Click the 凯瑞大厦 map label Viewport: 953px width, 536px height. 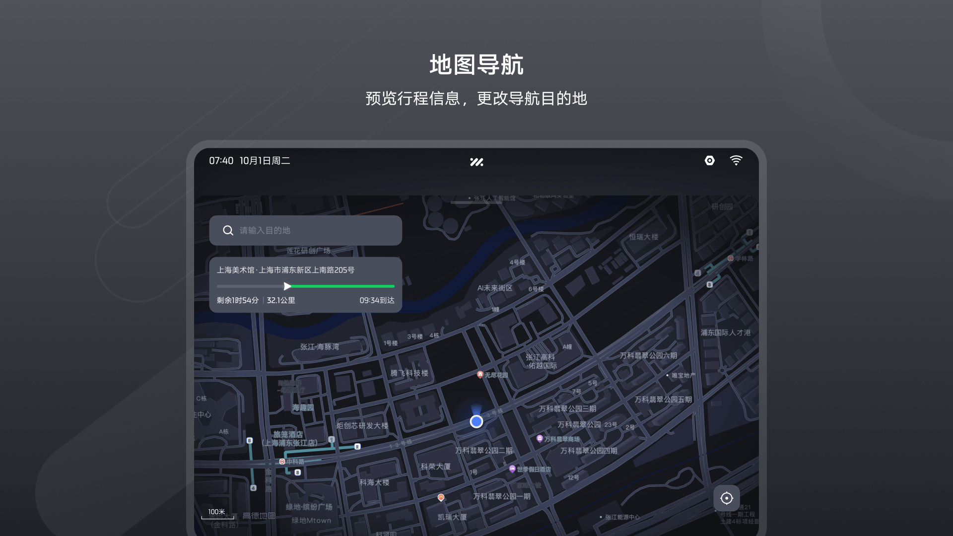point(452,517)
